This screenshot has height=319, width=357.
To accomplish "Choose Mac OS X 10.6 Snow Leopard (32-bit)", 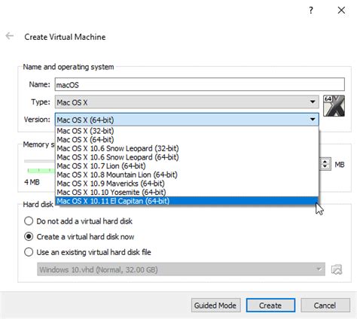I will coord(187,148).
